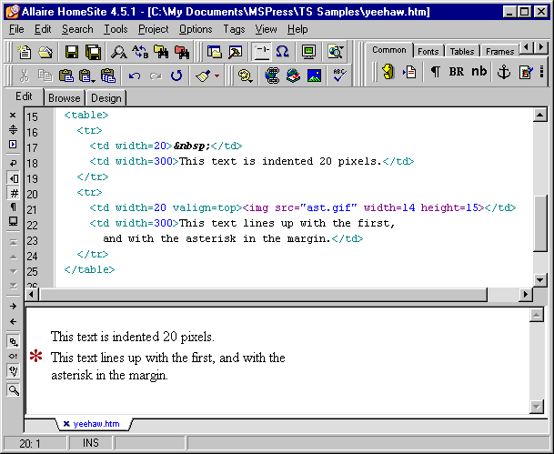Switch to the Design tab

106,98
